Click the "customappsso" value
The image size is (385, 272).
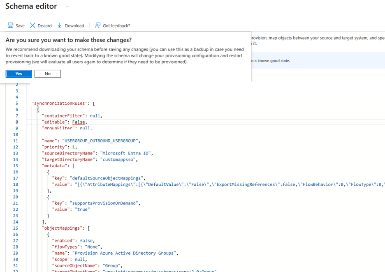click(x=118, y=159)
